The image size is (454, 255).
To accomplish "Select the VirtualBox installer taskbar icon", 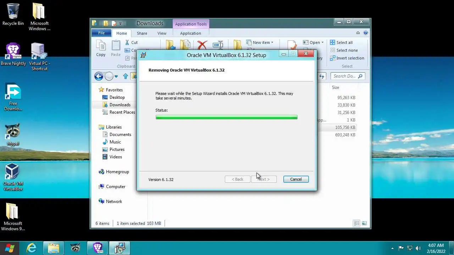I will [x=120, y=248].
